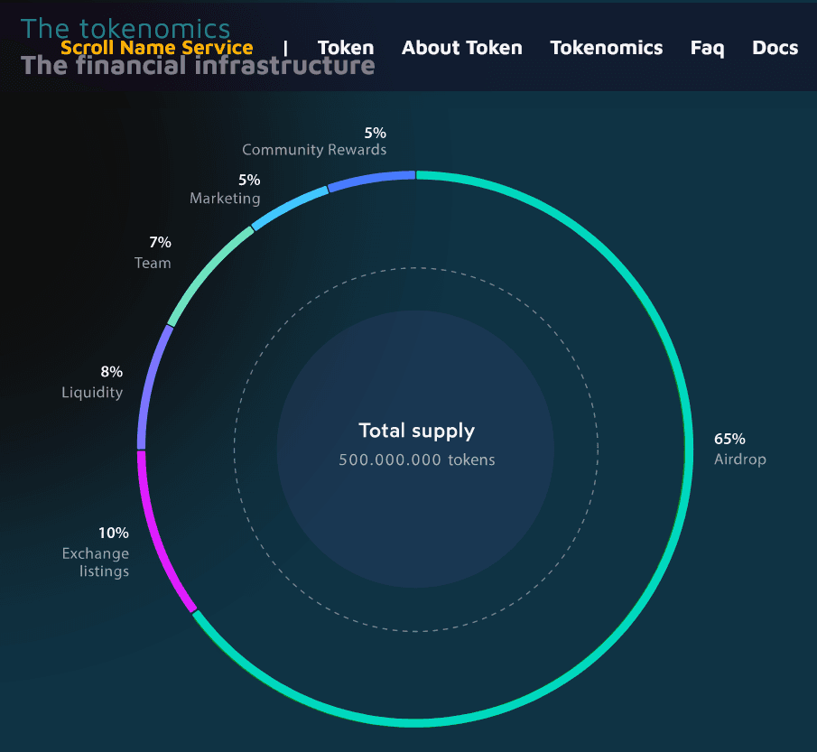Click the 5% Marketing label
This screenshot has height=752, width=817.
(x=227, y=189)
